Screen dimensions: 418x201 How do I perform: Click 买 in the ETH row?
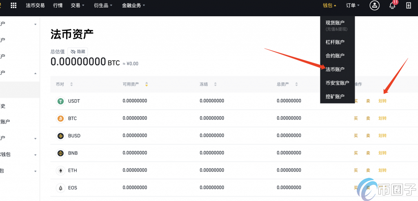(x=356, y=170)
